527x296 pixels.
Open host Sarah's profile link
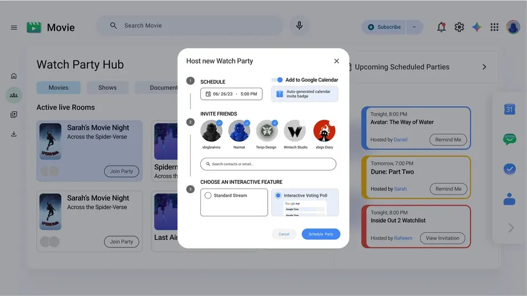pyautogui.click(x=400, y=189)
